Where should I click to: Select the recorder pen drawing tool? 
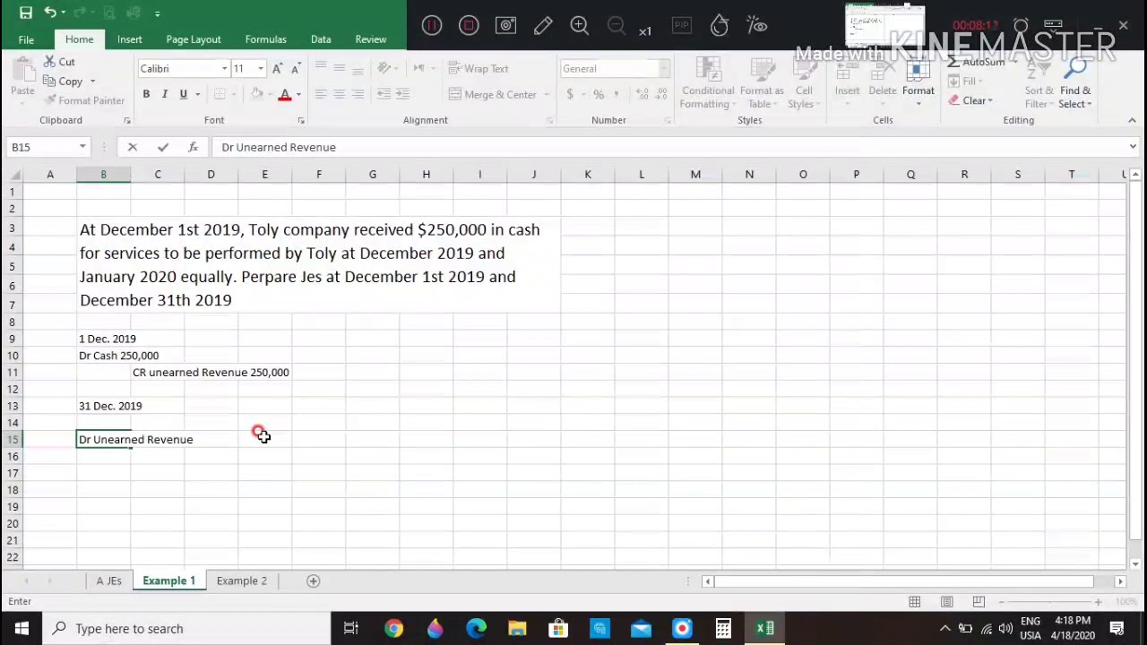point(543,25)
